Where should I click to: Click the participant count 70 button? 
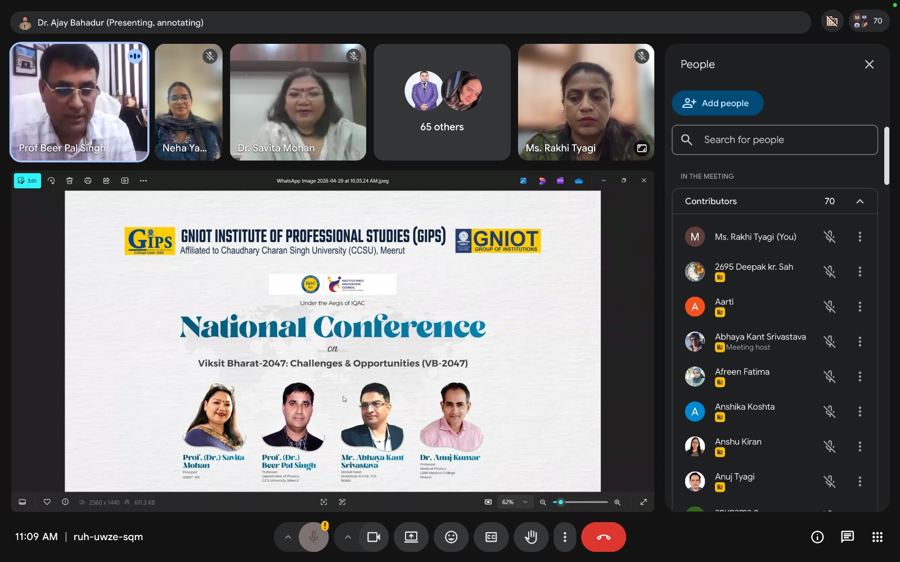869,21
